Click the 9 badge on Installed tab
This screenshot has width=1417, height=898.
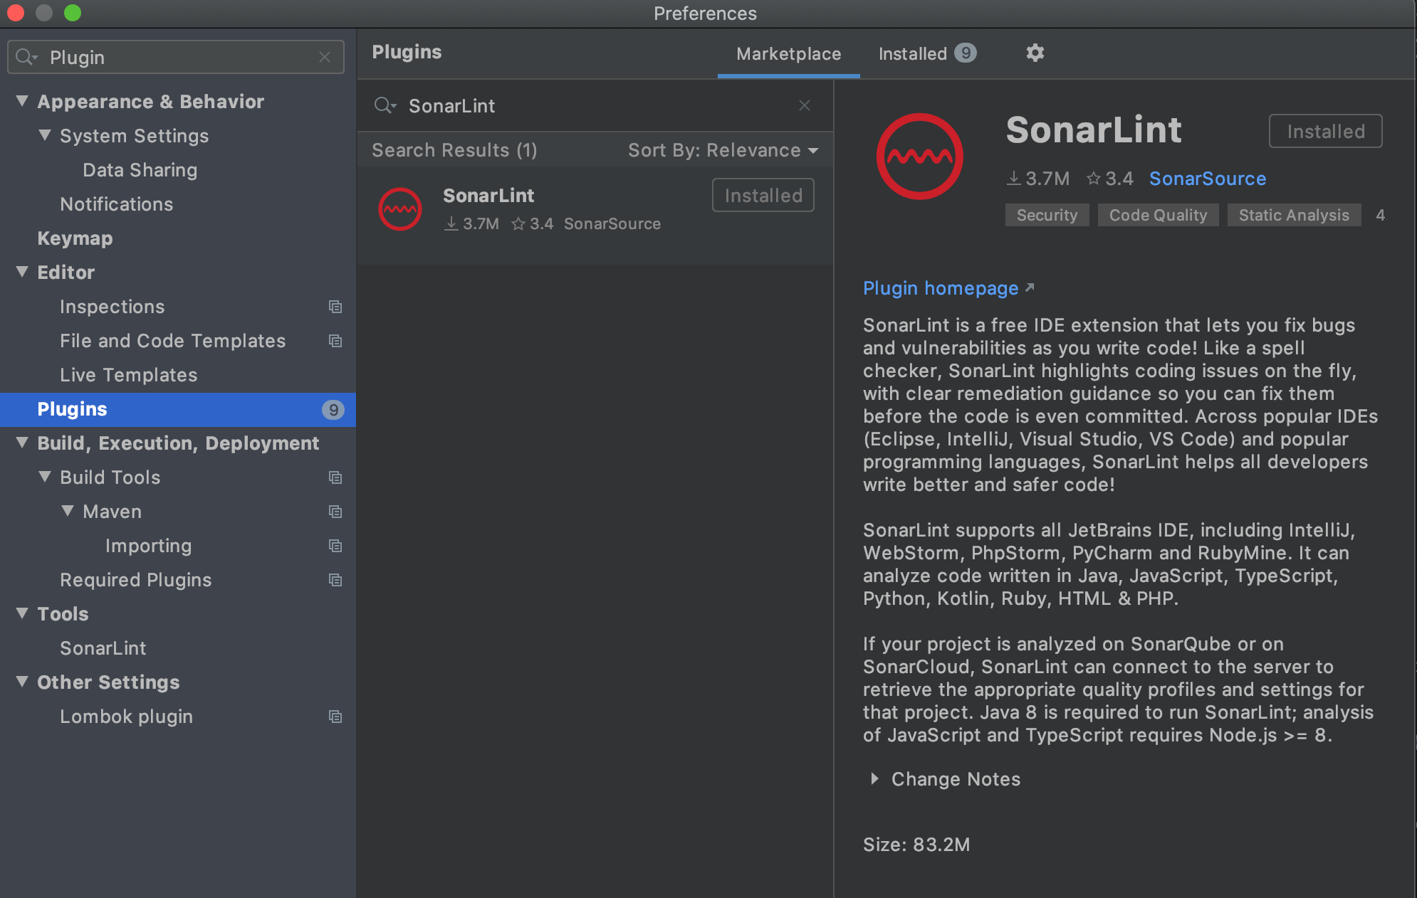click(x=966, y=53)
